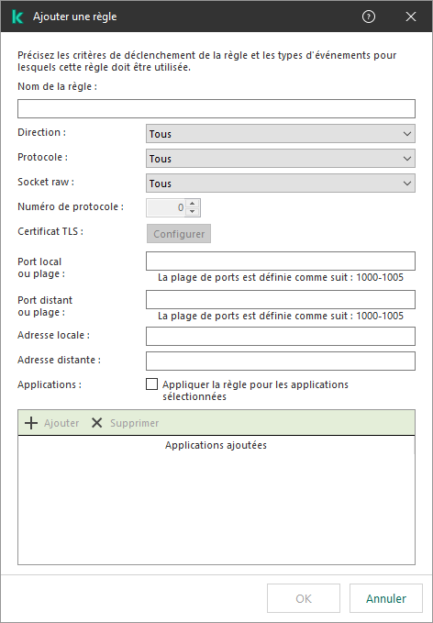This screenshot has height=623, width=433.
Task: Open the help question mark icon
Action: tap(369, 17)
